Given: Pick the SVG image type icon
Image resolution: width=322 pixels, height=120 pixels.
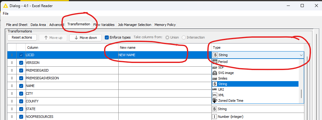Looking at the screenshot, I should [x=215, y=73].
